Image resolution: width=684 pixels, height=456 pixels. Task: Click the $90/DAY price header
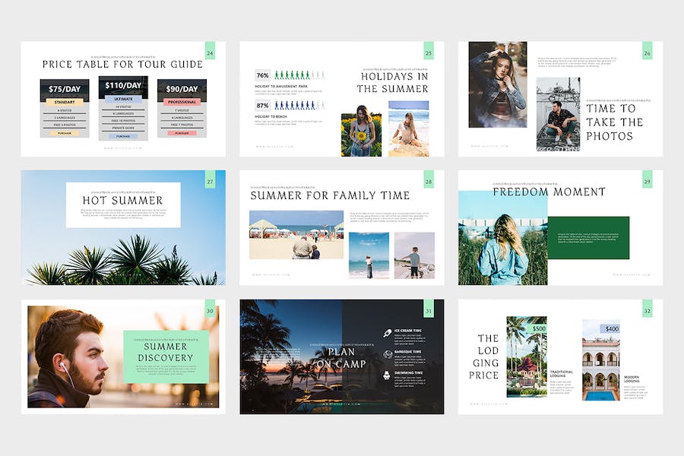(182, 89)
